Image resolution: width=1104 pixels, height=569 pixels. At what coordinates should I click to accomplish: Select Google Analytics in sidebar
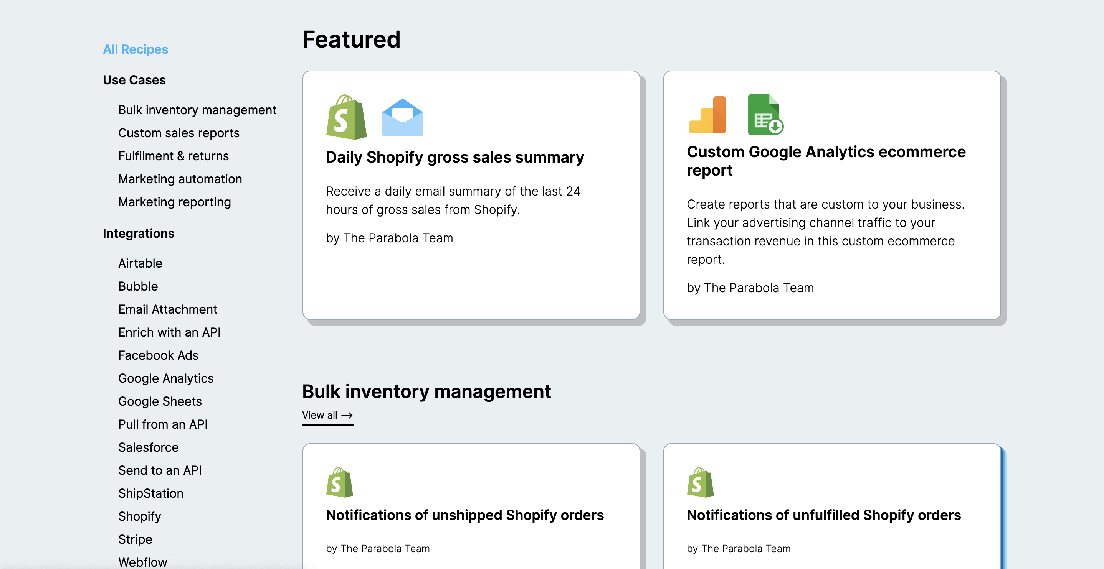pos(166,378)
